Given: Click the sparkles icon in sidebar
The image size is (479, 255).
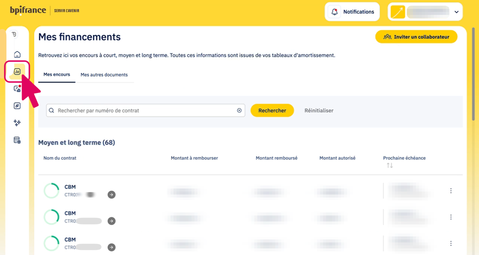Looking at the screenshot, I should tap(17, 123).
